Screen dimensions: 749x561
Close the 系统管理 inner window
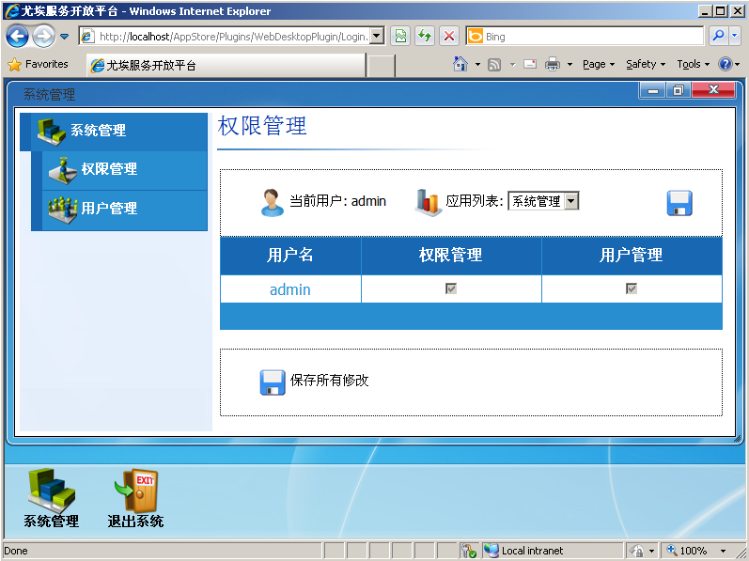[x=713, y=90]
